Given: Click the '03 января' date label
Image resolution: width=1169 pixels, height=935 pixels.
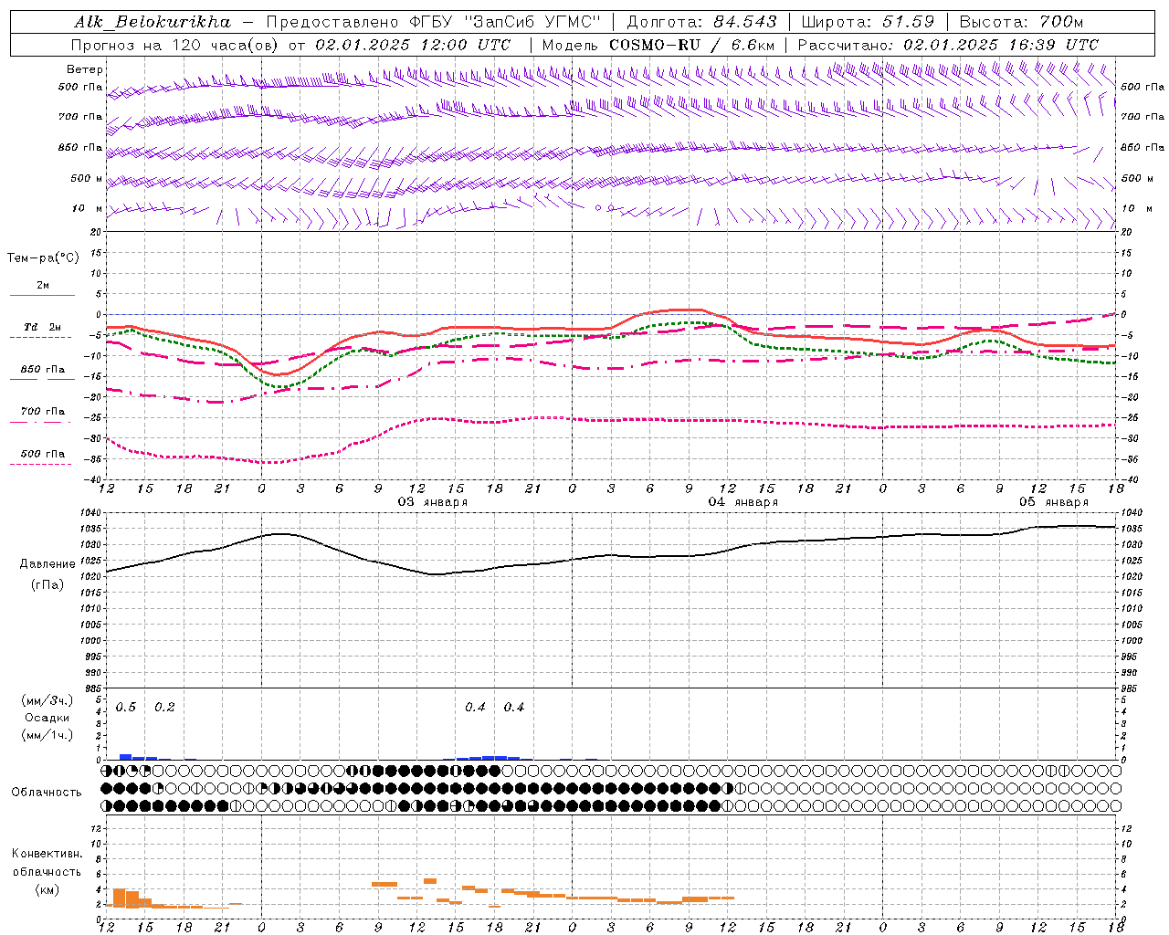Looking at the screenshot, I should [x=433, y=502].
